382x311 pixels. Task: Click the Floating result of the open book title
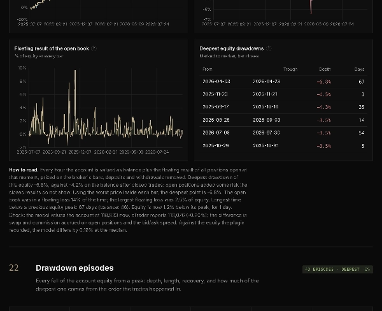(52, 48)
